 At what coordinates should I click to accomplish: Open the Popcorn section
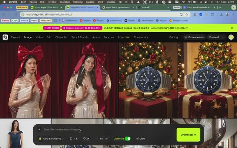click(x=109, y=37)
